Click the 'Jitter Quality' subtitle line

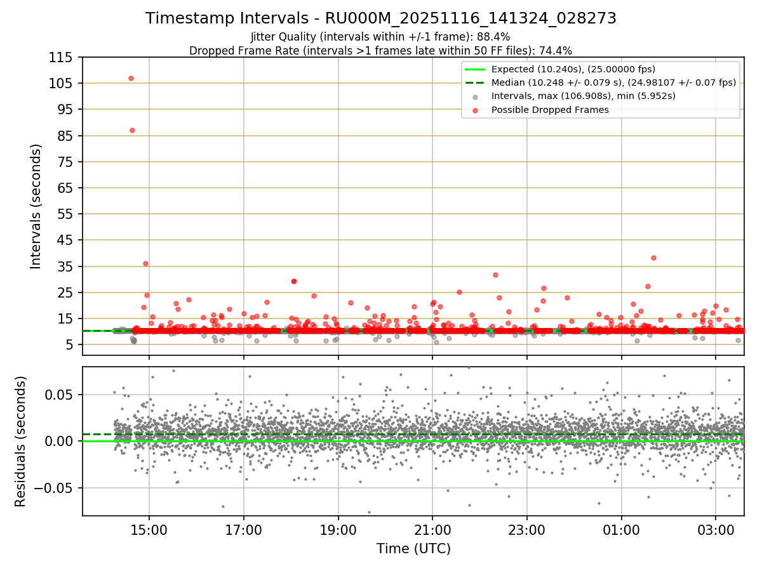point(380,37)
